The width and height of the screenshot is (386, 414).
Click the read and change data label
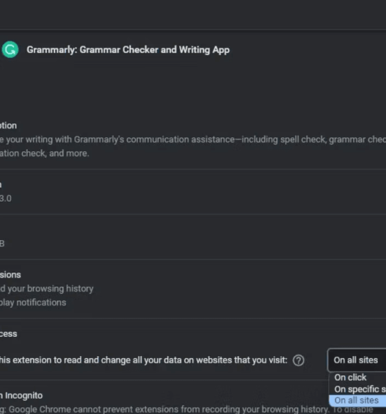tap(143, 360)
